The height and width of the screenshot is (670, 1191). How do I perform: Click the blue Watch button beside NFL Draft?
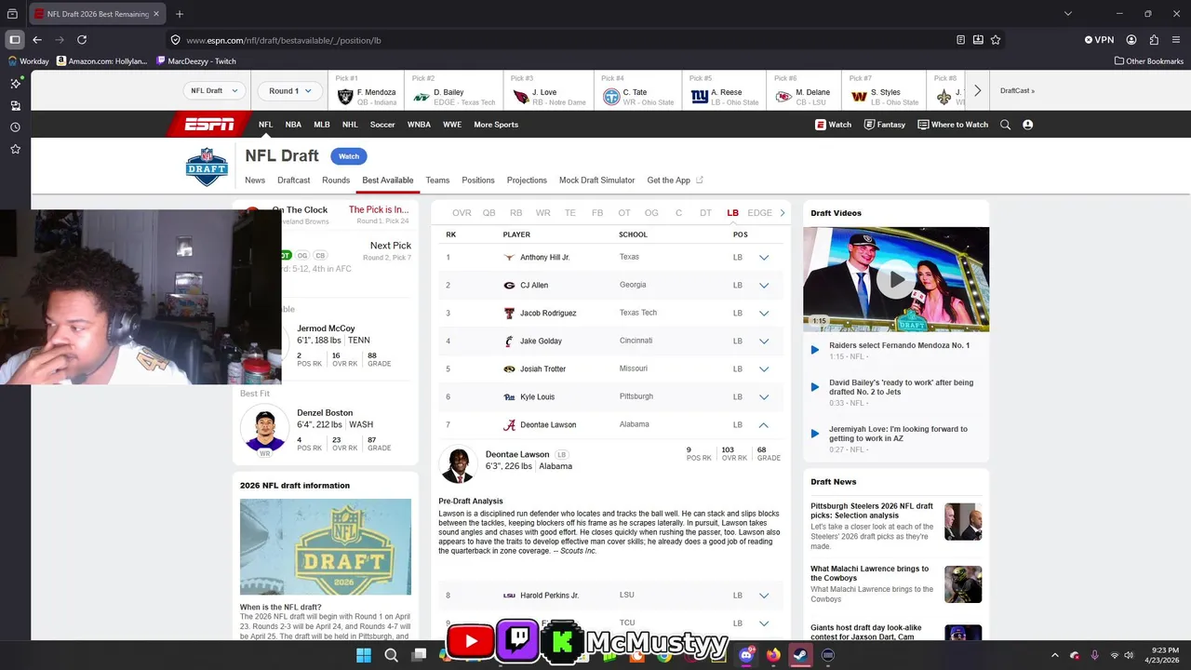(349, 156)
